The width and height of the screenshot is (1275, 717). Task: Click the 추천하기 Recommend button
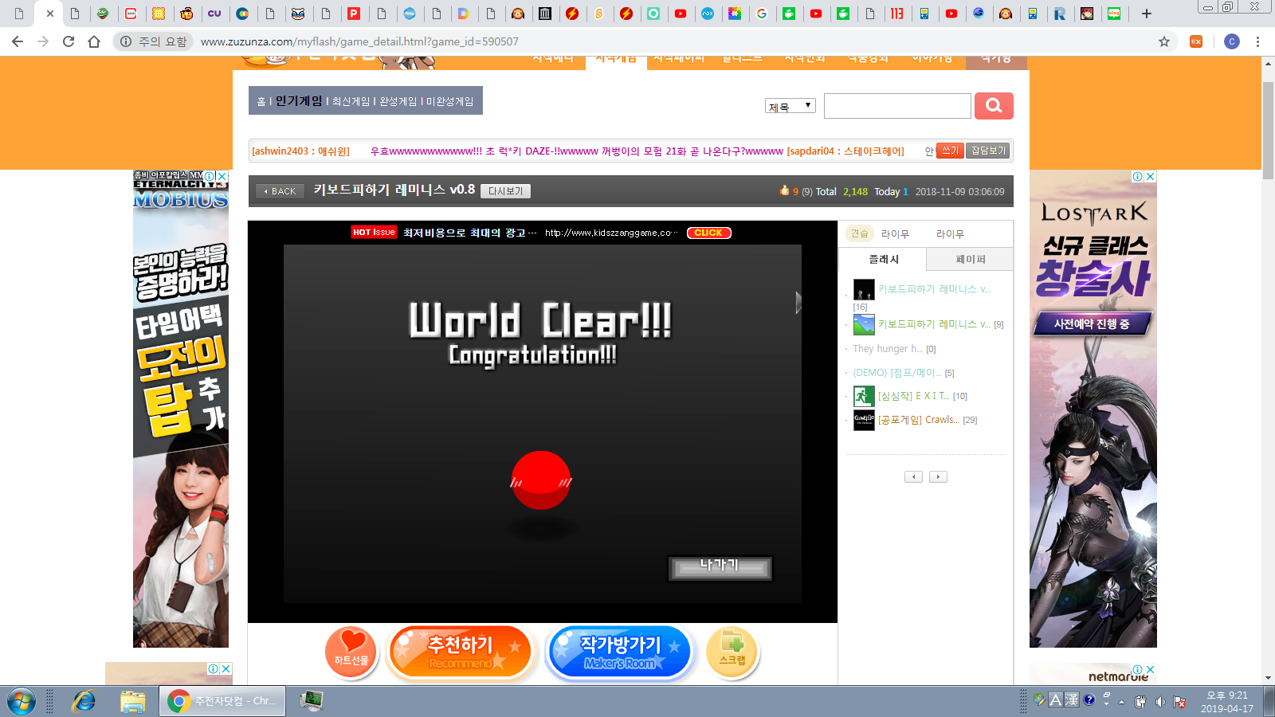461,652
